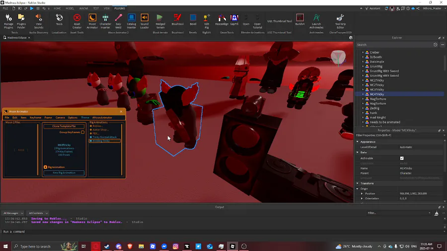Screen dimensions: 447x251
Task: Switch to the MODEL ribbon tab
Action: (70, 8)
